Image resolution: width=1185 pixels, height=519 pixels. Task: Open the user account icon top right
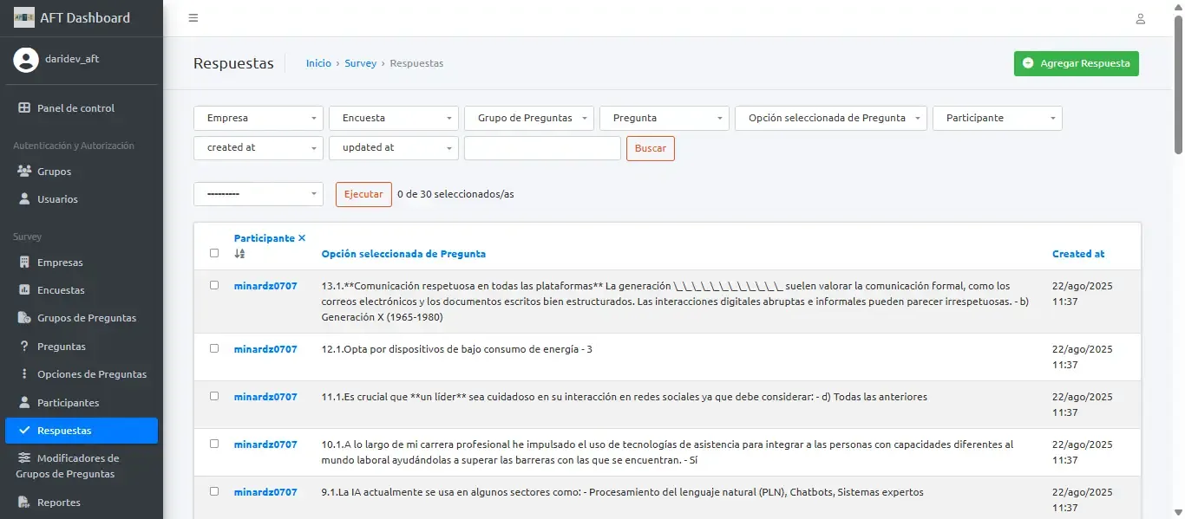click(x=1141, y=17)
